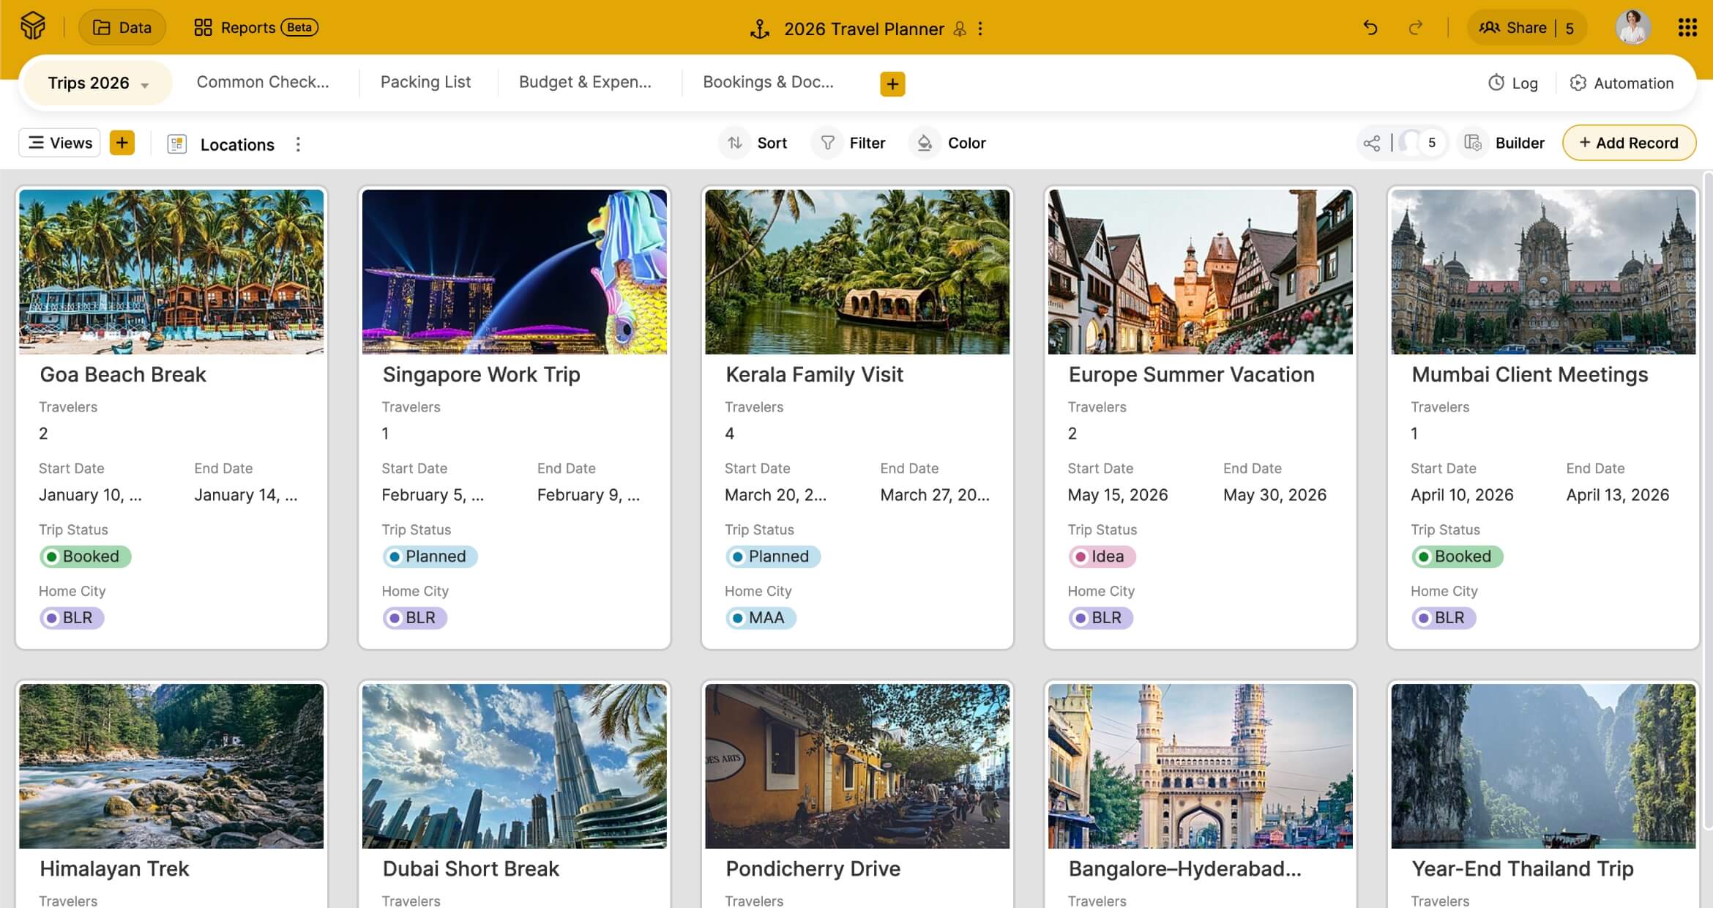This screenshot has width=1713, height=908.
Task: Open the apps grid menu icon
Action: pos(1687,28)
